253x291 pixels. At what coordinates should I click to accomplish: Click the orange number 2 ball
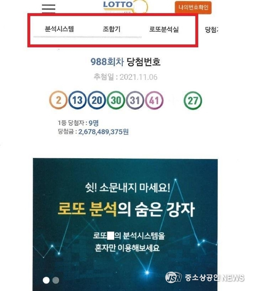[58, 100]
